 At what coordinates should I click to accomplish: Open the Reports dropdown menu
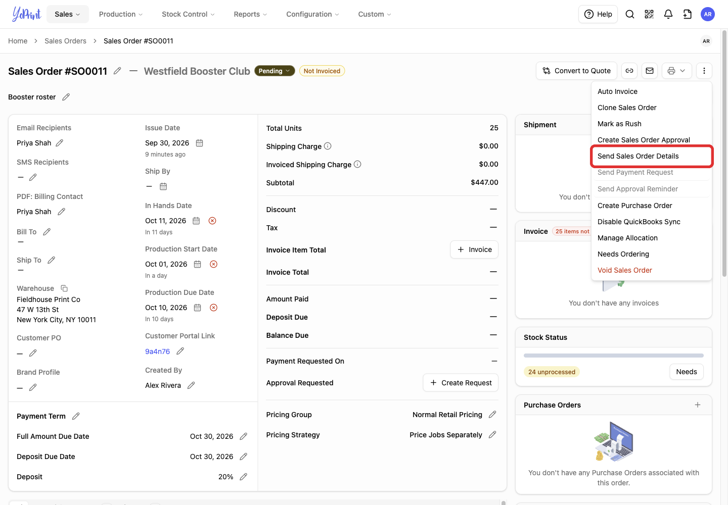[x=250, y=14]
